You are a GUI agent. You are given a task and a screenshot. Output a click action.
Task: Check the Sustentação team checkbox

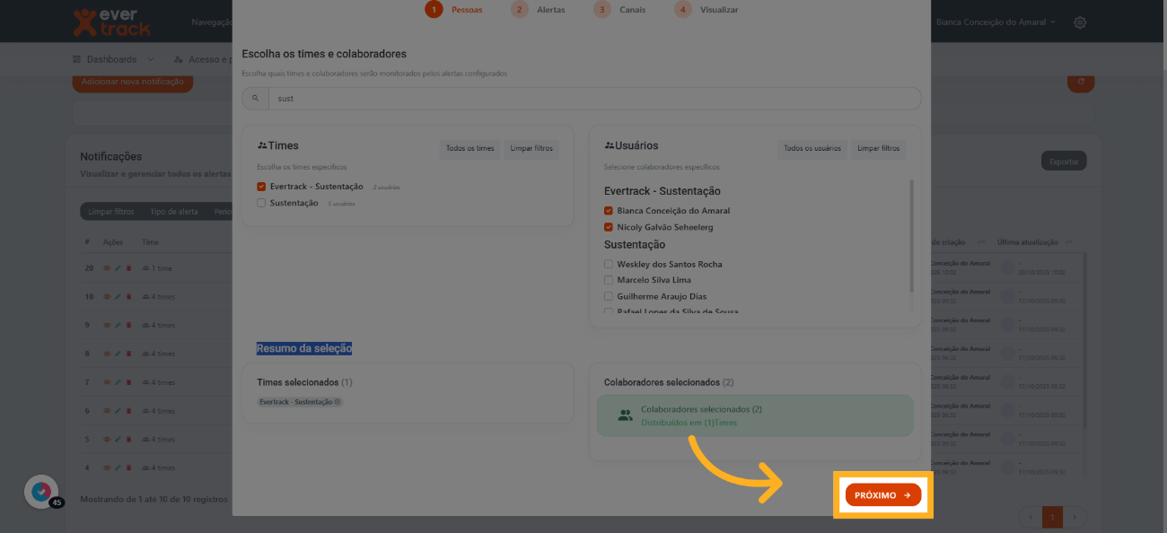(x=261, y=204)
